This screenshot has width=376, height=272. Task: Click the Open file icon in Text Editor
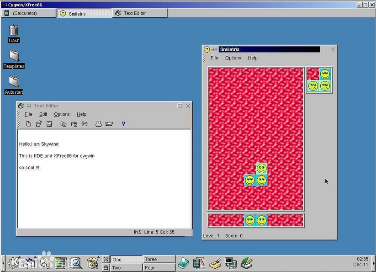click(x=39, y=124)
